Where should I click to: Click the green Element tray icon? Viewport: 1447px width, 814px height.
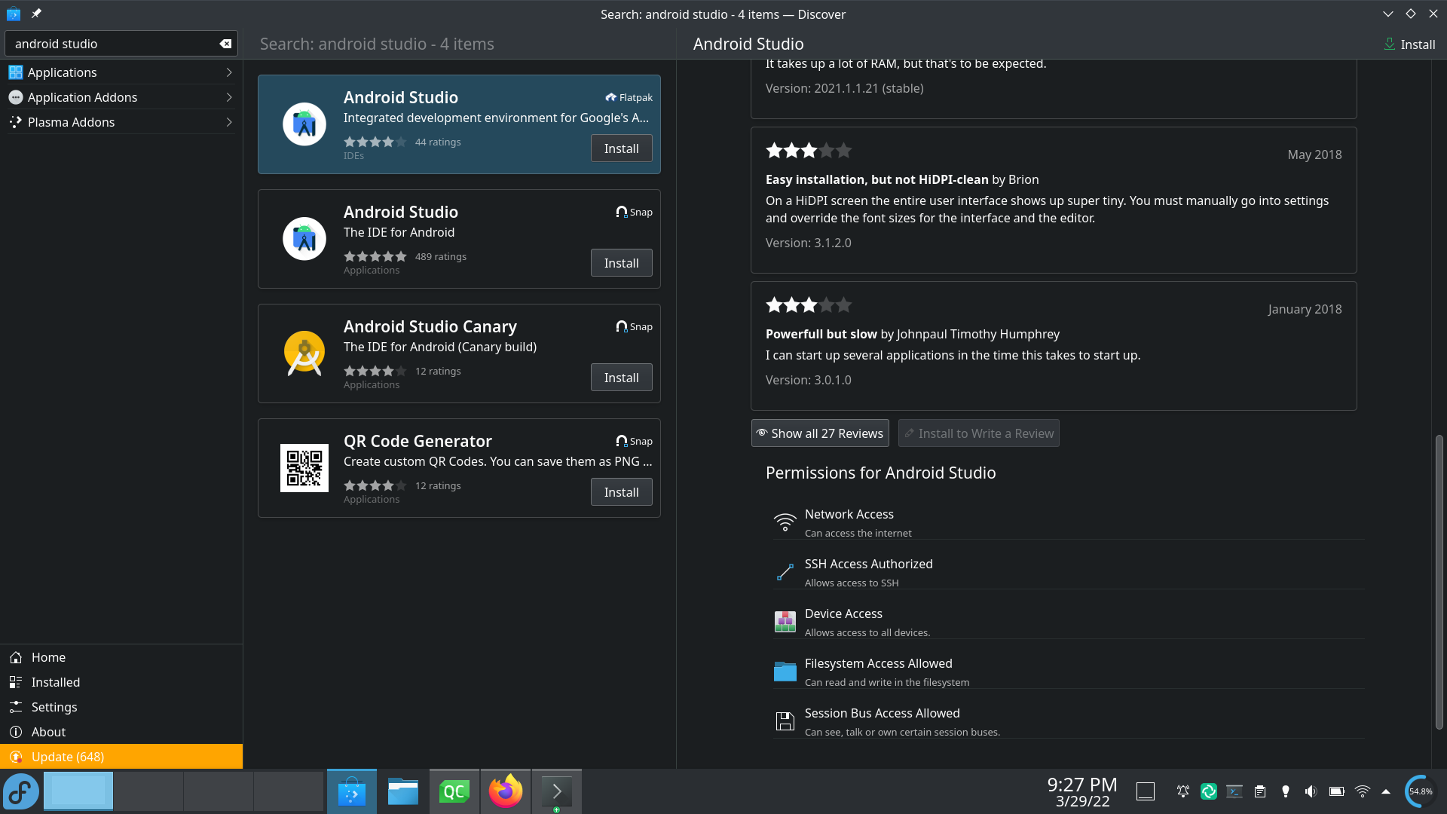(x=1209, y=791)
